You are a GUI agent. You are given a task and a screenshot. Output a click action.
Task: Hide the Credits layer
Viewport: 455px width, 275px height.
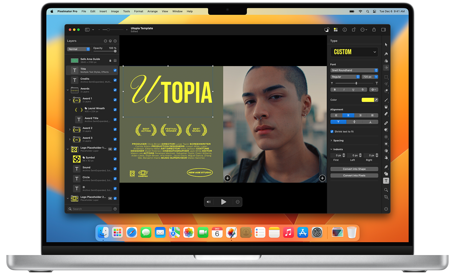115,80
